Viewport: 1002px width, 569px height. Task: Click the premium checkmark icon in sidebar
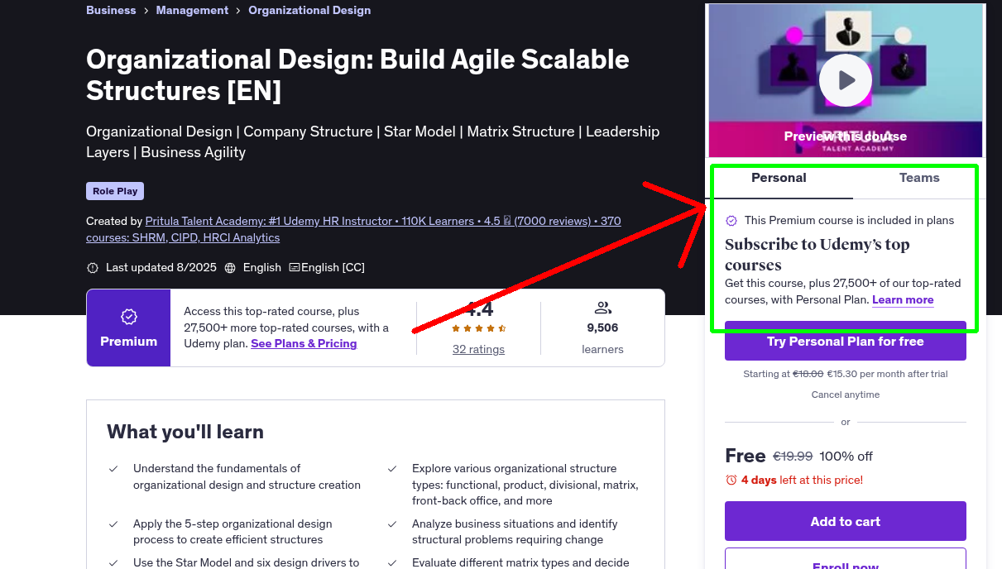coord(731,221)
